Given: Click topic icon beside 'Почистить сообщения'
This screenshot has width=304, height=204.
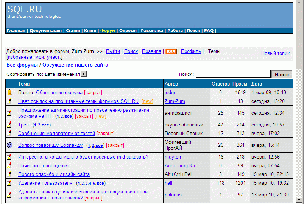Looking at the screenshot, I should point(9,165).
